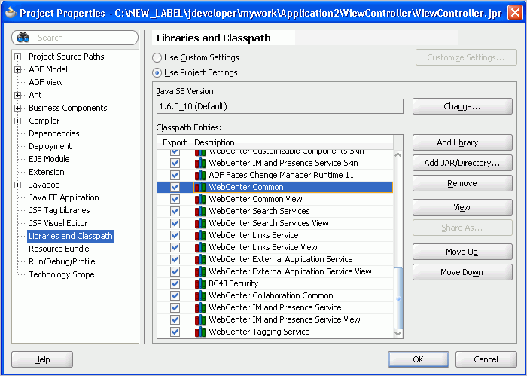This screenshot has width=527, height=376.
Task: Click the Export column header
Action: pos(175,142)
